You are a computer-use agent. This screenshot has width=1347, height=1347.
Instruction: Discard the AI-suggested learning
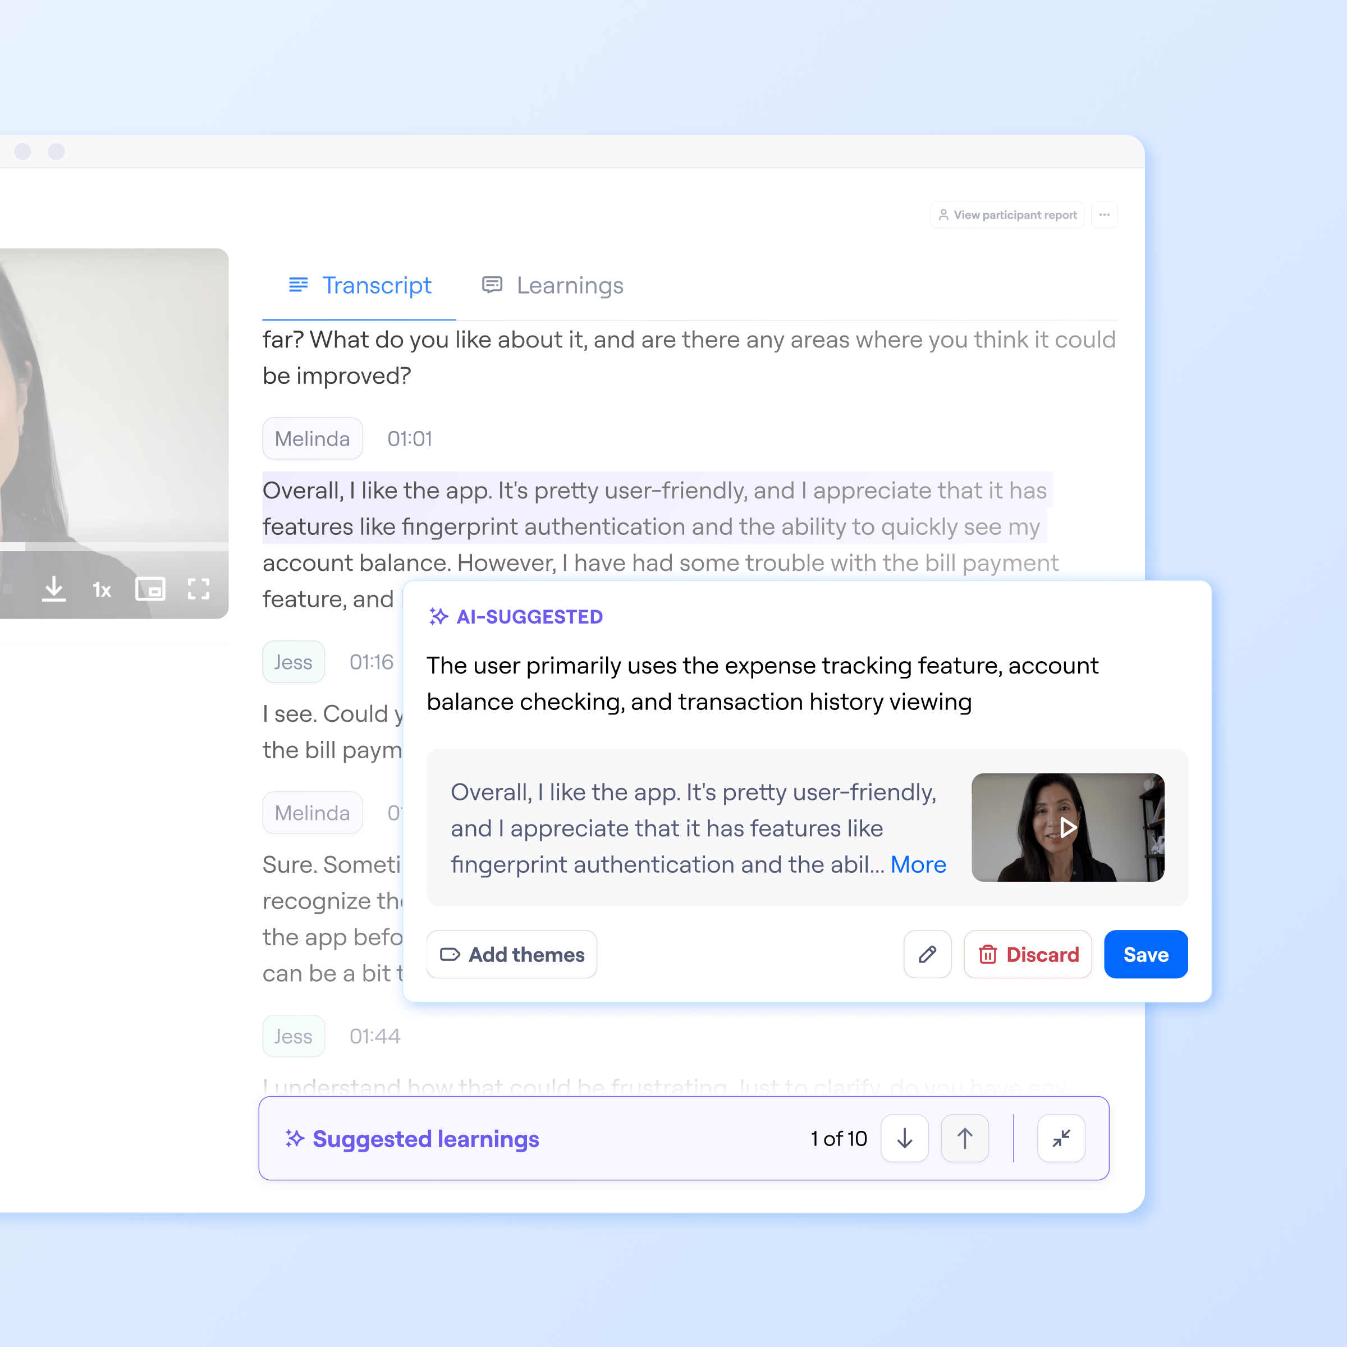point(1028,955)
